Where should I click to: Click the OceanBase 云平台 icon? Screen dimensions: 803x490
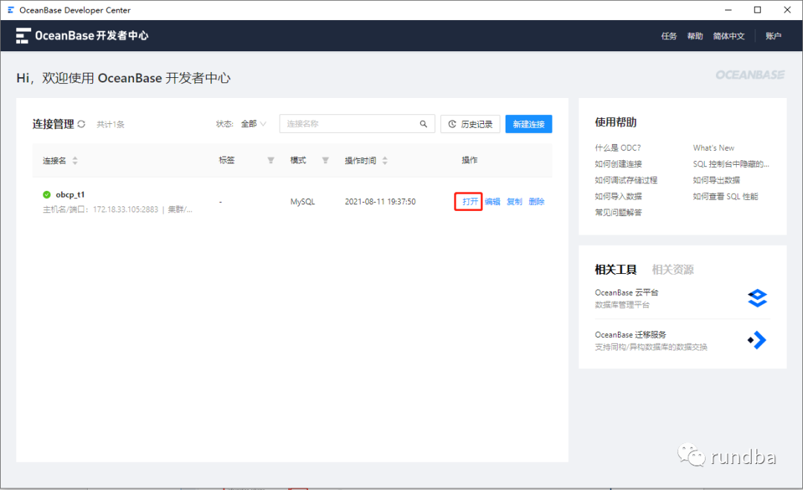pyautogui.click(x=758, y=298)
